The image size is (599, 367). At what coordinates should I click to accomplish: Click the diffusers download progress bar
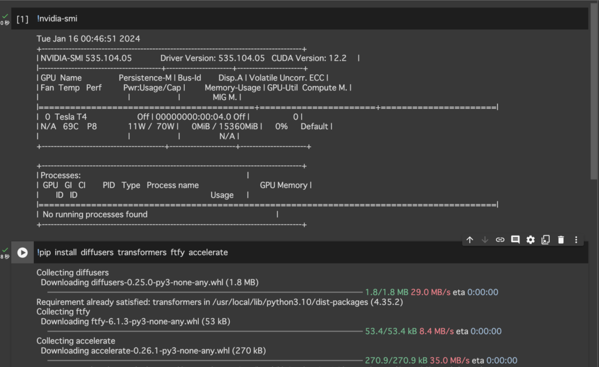tap(199, 292)
